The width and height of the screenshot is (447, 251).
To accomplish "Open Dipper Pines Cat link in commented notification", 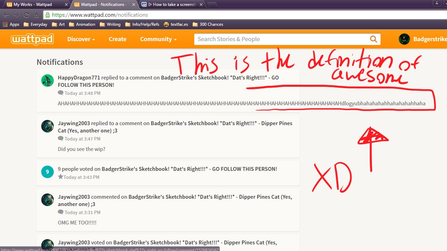I will tap(175, 200).
